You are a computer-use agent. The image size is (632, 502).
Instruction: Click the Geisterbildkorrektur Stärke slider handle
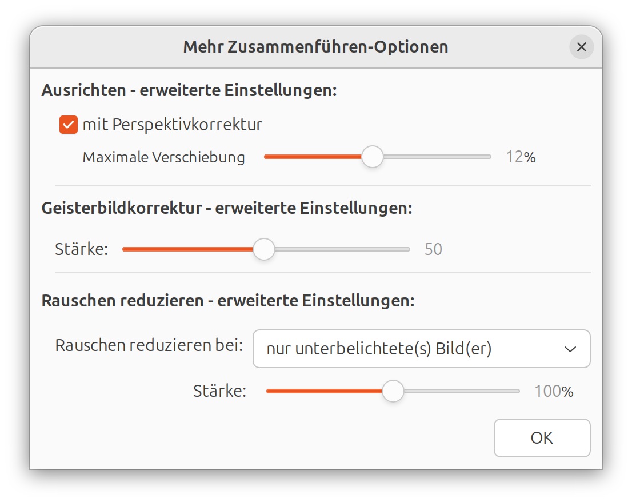click(263, 249)
